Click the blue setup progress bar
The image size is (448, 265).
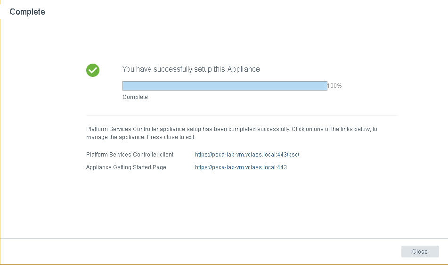pyautogui.click(x=224, y=86)
